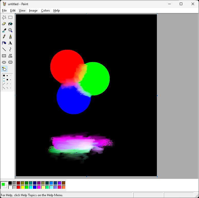Choose the medium square brush shape
The width and height of the screenshot is (199, 198).
[x=7, y=80]
